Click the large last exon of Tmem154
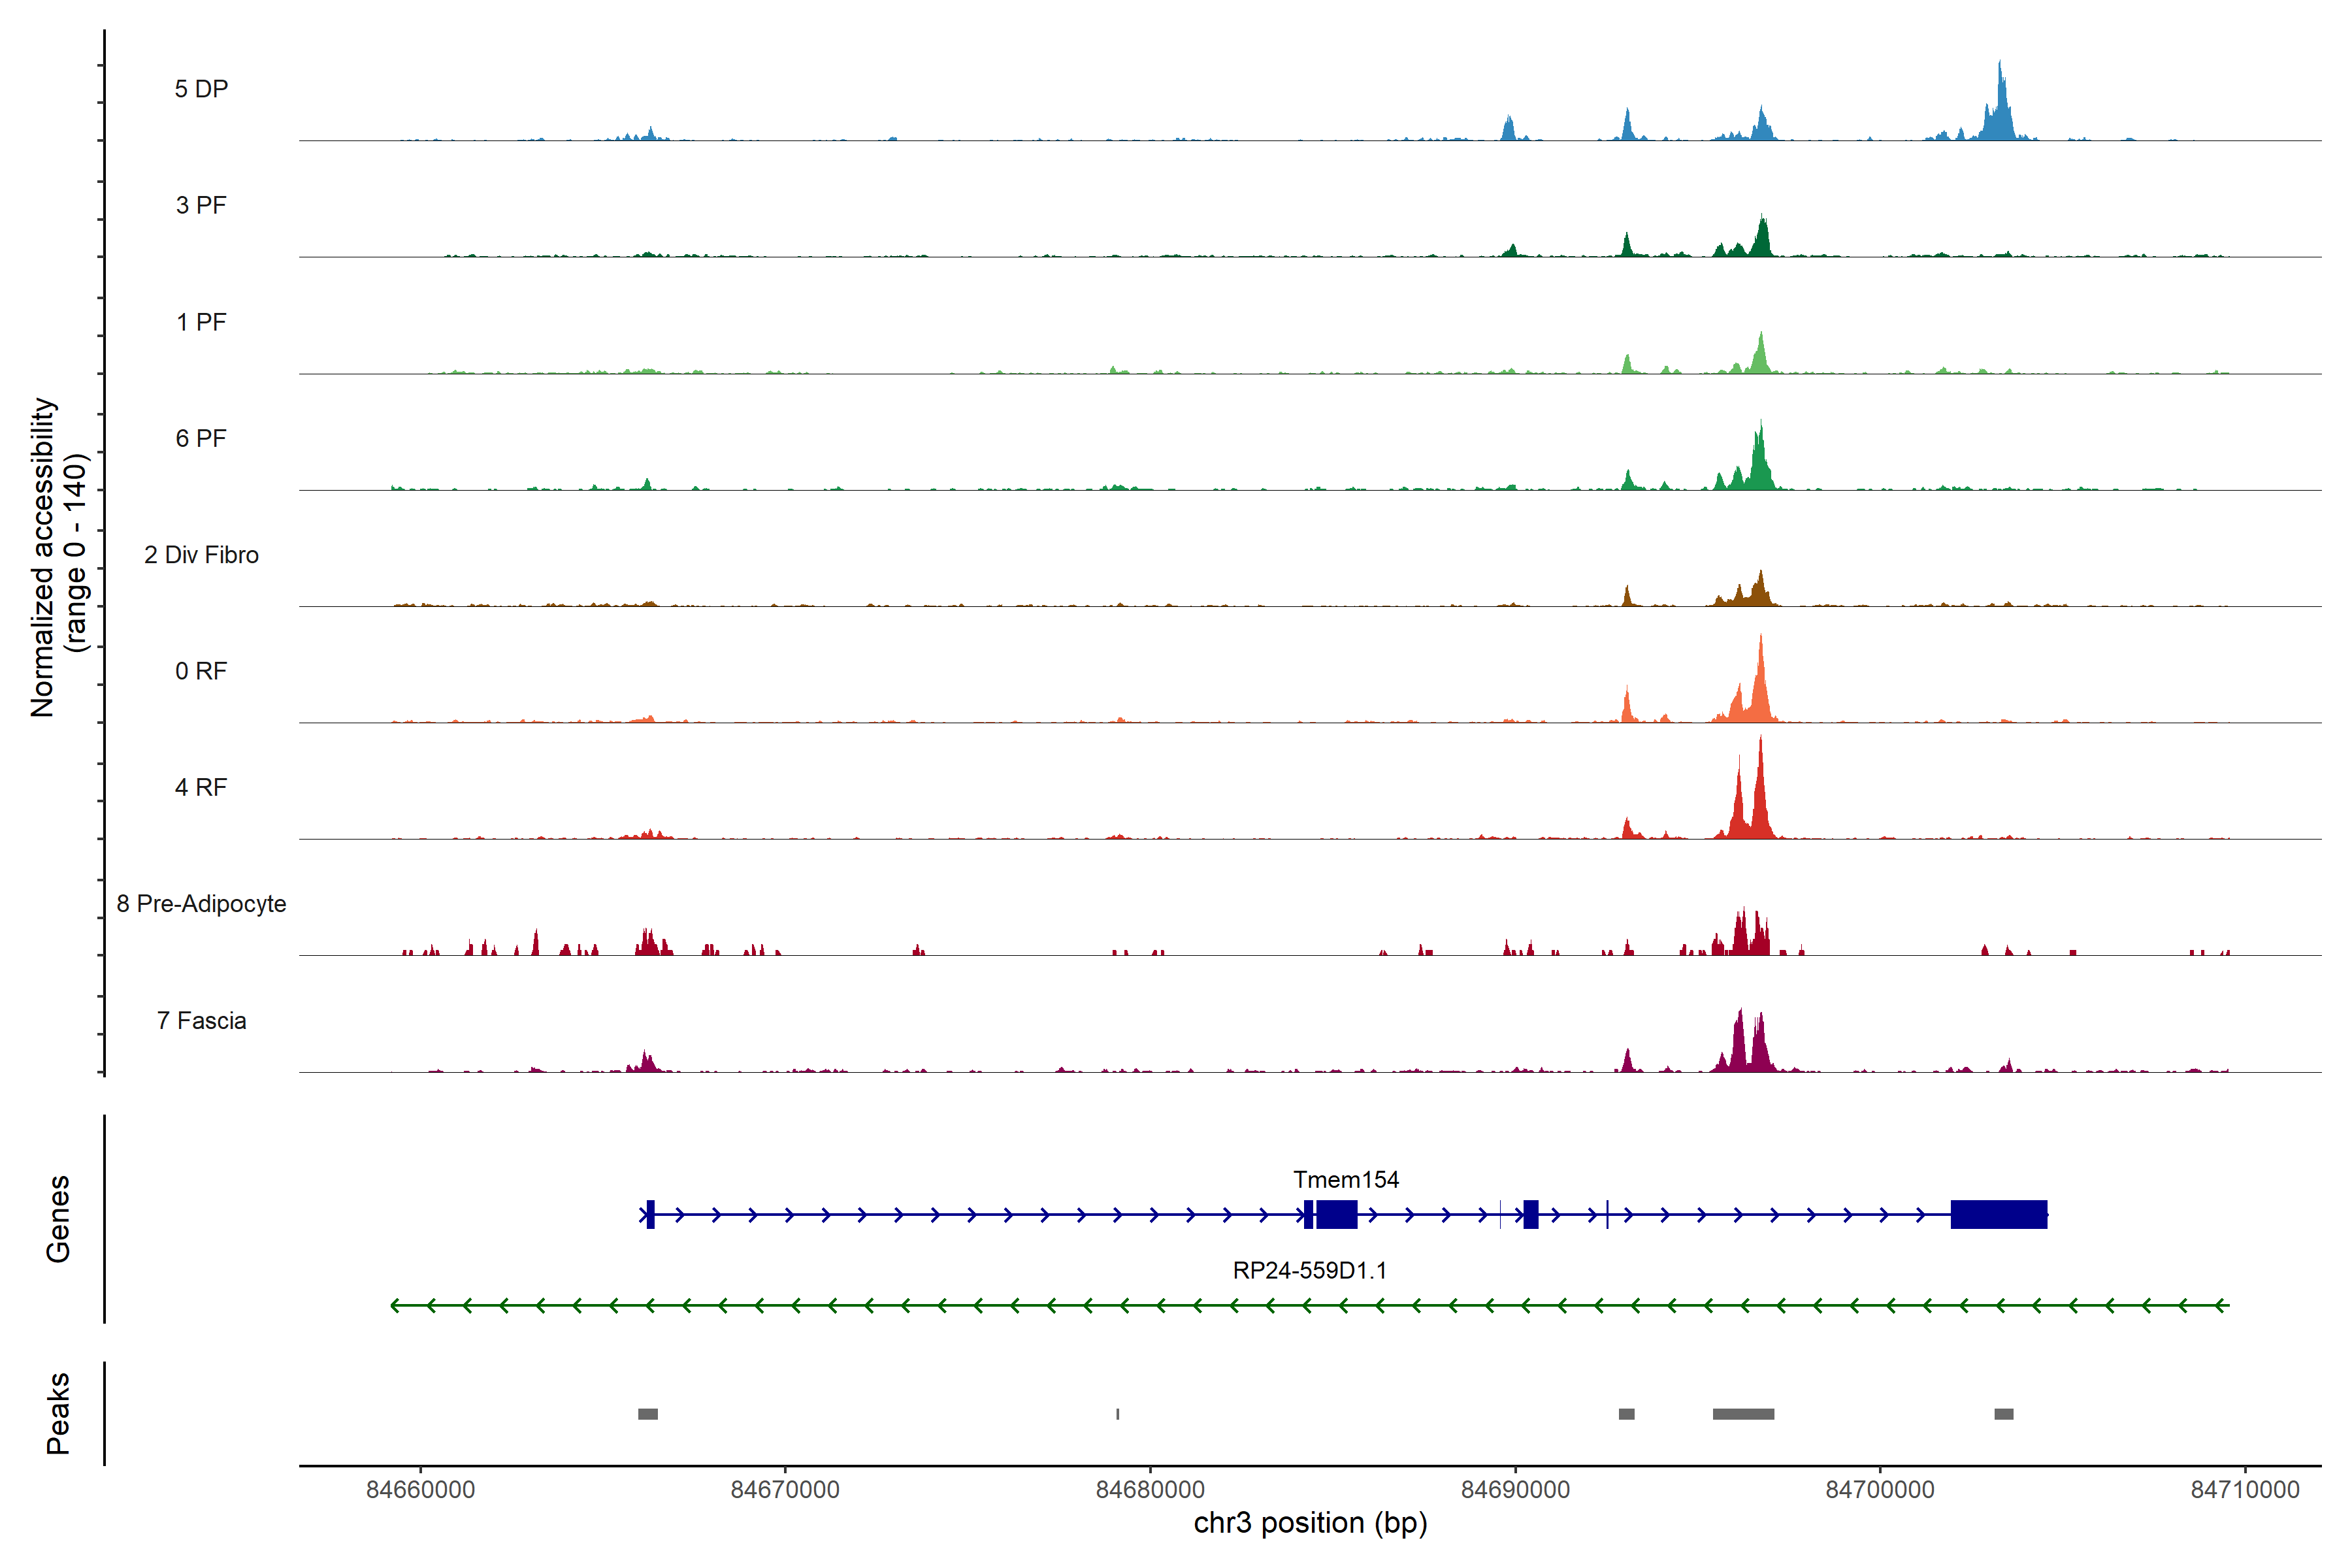 [x=1998, y=1214]
